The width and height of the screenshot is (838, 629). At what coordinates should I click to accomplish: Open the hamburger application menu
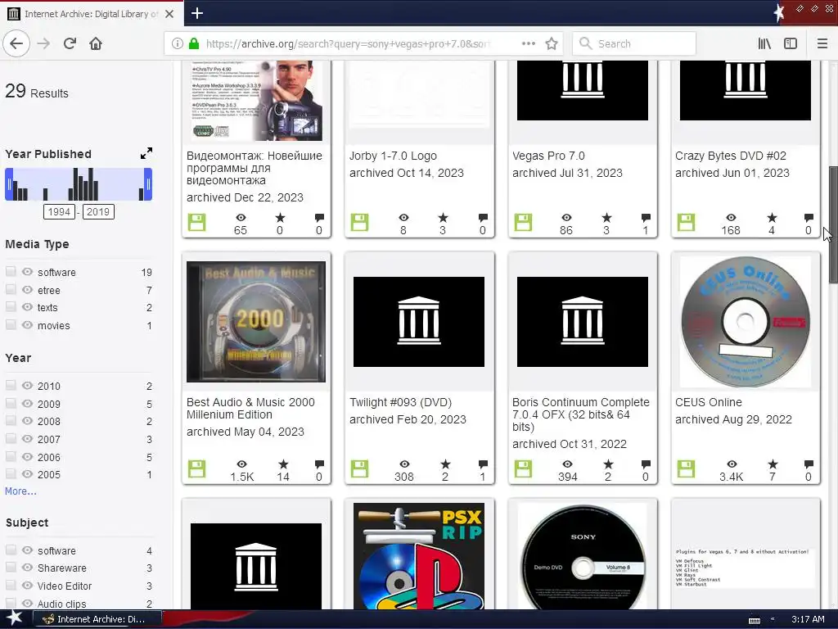click(822, 43)
